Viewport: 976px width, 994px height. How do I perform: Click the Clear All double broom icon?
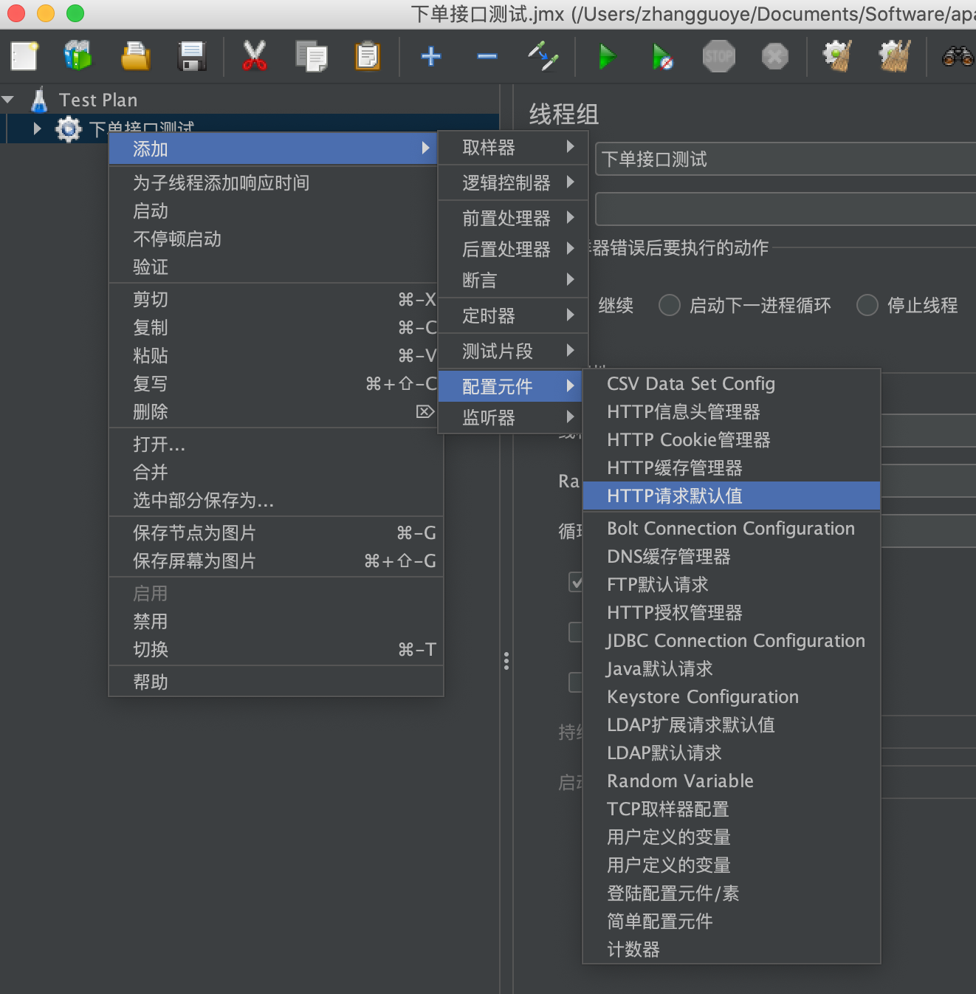click(894, 56)
